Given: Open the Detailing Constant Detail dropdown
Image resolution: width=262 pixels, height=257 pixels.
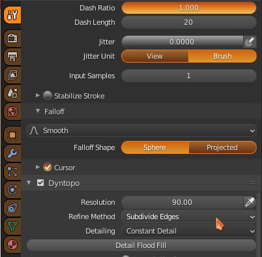Looking at the screenshot, I should (x=189, y=231).
